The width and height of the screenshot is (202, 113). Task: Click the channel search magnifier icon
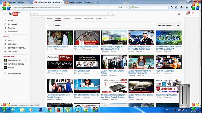click(105, 19)
